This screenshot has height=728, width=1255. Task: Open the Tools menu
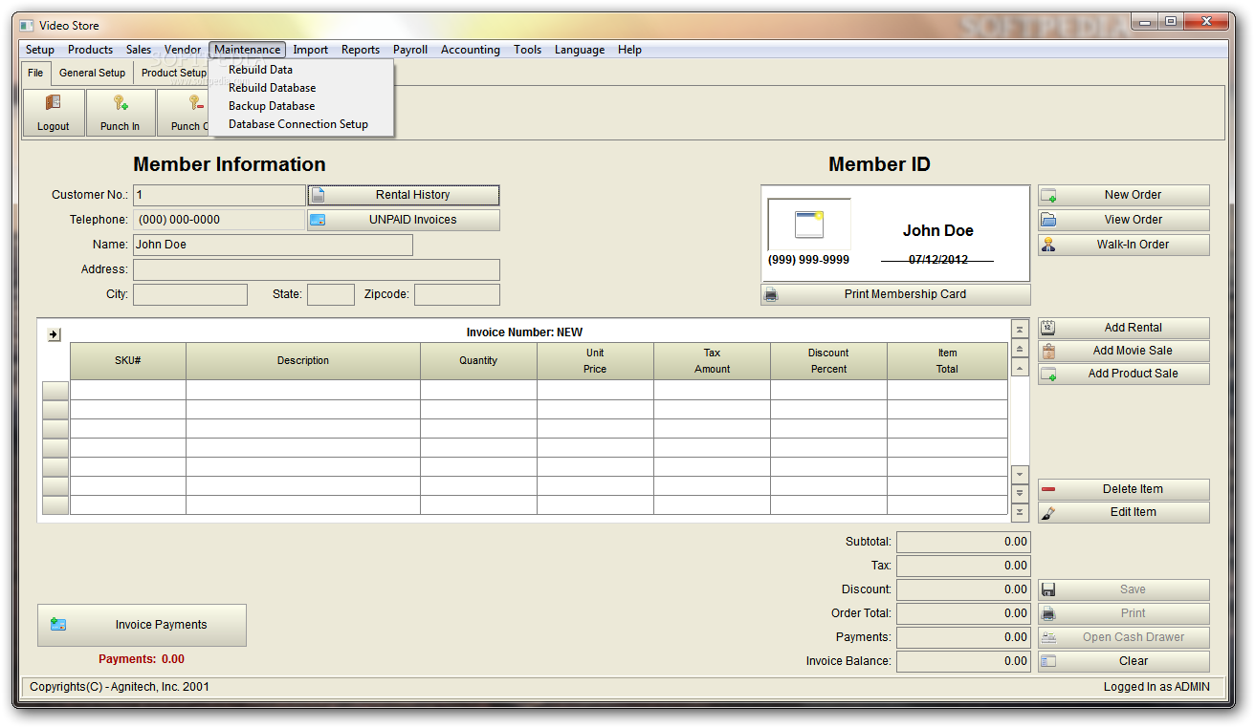[527, 50]
